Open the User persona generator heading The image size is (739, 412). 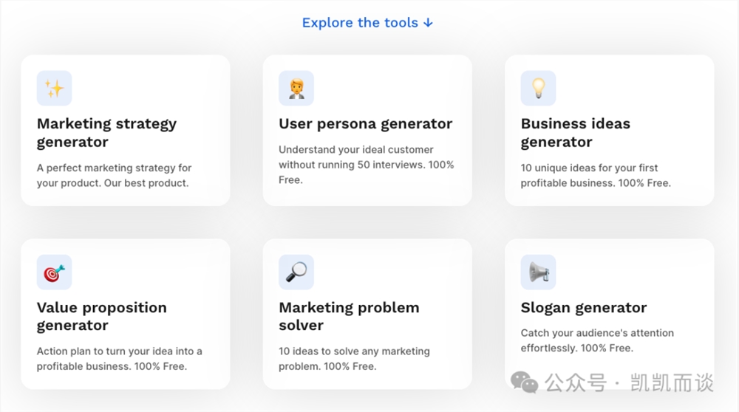point(365,124)
